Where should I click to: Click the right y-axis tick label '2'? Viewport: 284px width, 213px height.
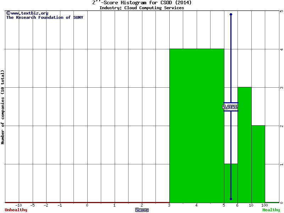(282, 126)
